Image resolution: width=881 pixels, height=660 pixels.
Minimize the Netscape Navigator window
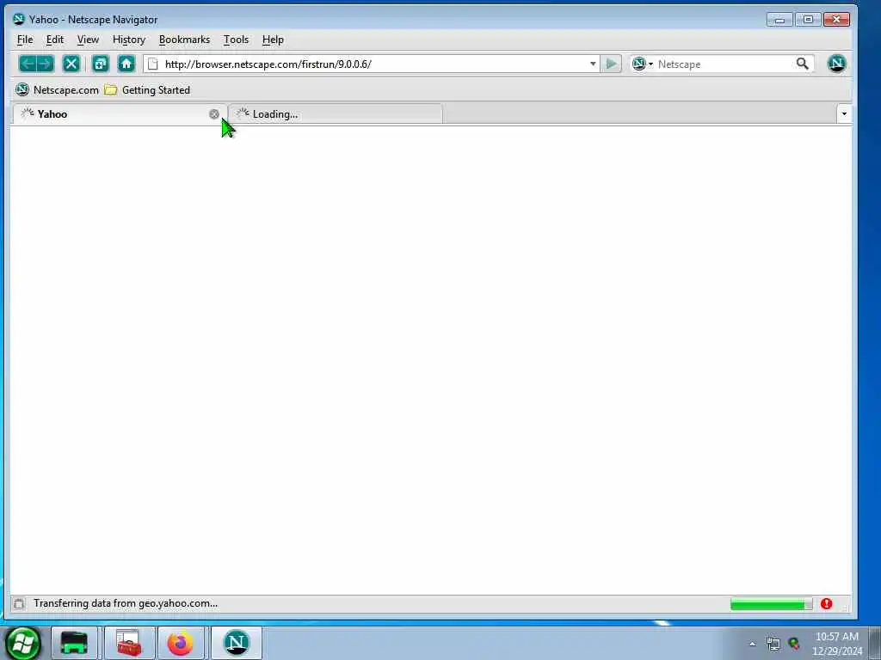(779, 20)
